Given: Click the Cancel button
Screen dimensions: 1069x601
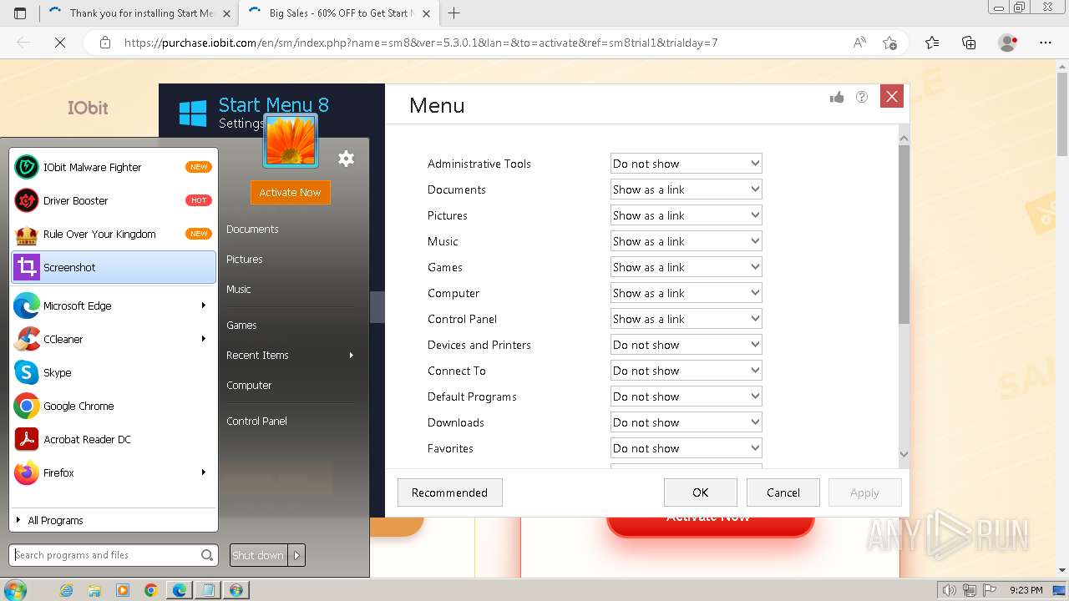Looking at the screenshot, I should coord(783,492).
